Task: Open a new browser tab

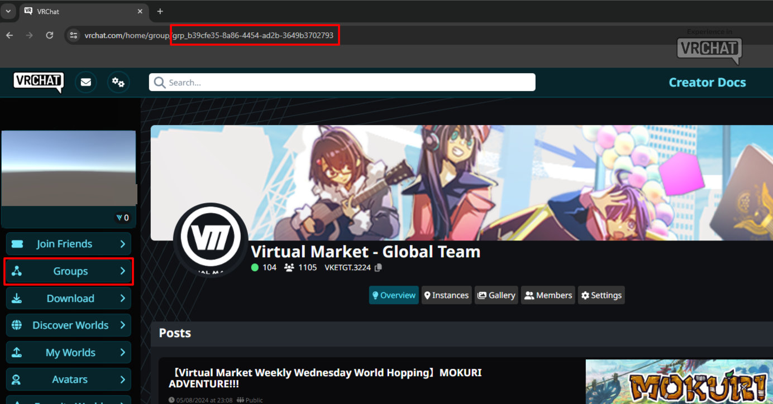Action: [x=160, y=11]
